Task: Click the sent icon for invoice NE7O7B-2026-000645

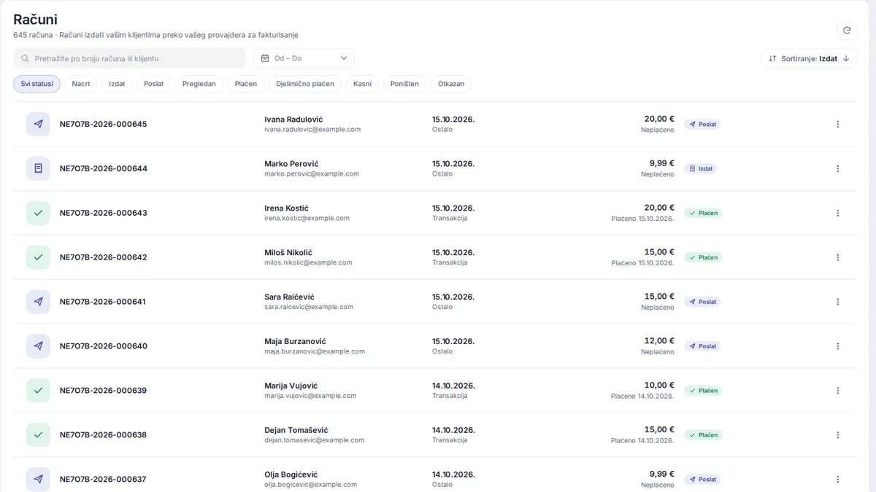Action: pos(38,124)
